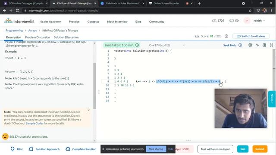This screenshot has height=155, width=276.
Task: Open Complete Solution
Action: click(x=81, y=149)
